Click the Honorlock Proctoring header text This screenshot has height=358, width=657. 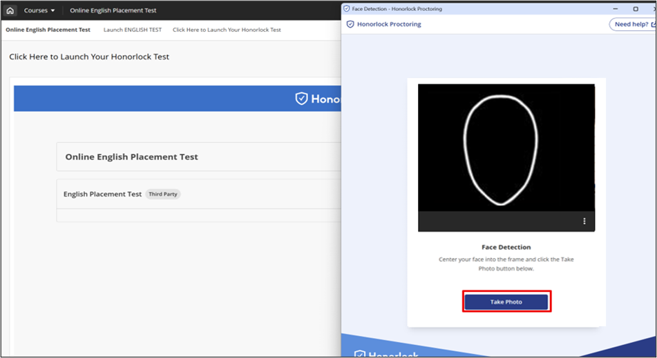(389, 24)
